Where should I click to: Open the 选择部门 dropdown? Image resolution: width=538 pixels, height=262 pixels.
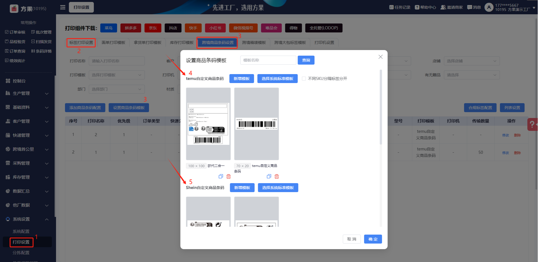pos(117,89)
